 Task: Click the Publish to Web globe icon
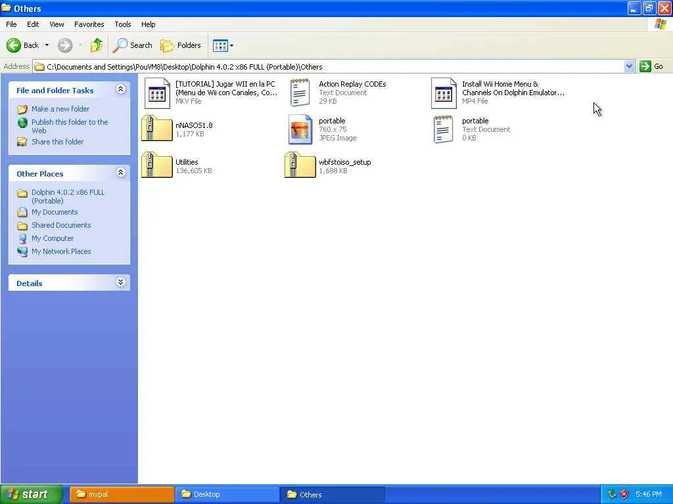[22, 123]
